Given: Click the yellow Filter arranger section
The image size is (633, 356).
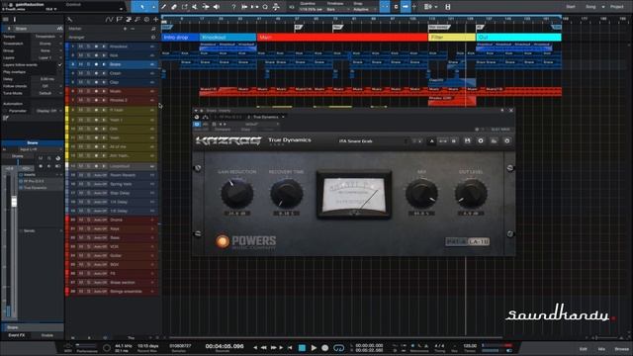Looking at the screenshot, I should tap(452, 38).
